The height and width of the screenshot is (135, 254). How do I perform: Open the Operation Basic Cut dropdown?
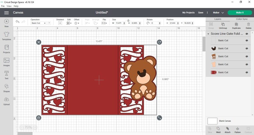[x=38, y=23]
